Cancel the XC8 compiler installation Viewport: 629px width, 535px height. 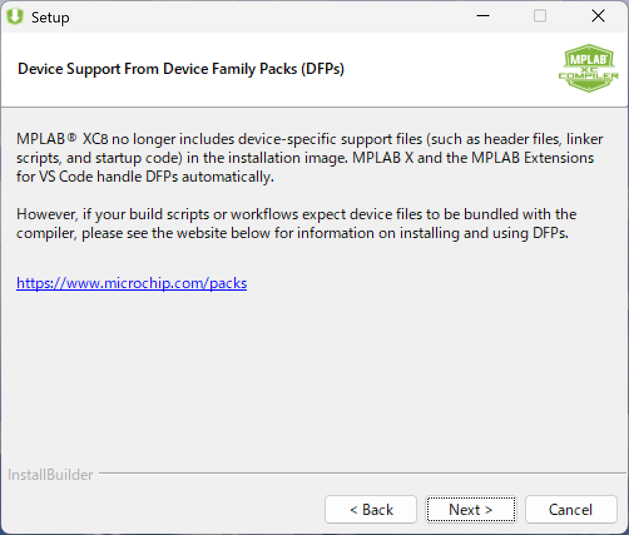pos(570,510)
